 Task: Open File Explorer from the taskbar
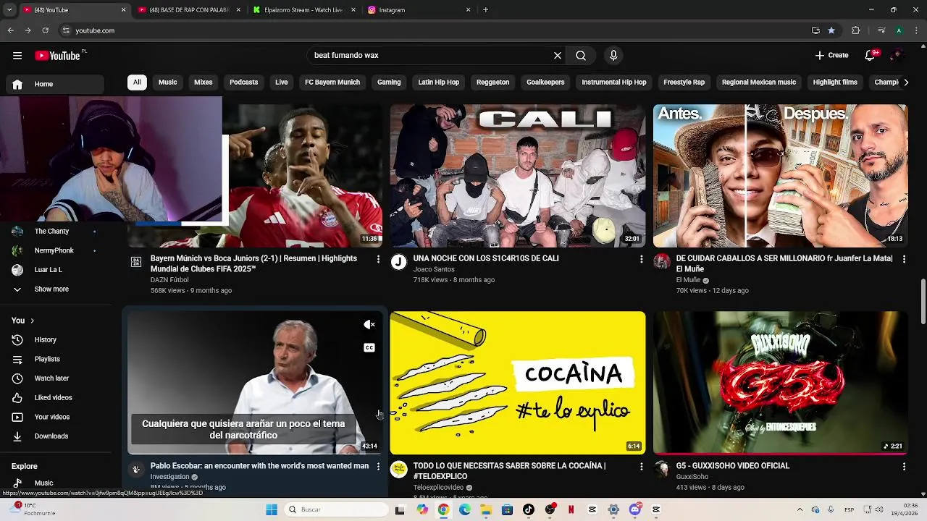pyautogui.click(x=486, y=509)
